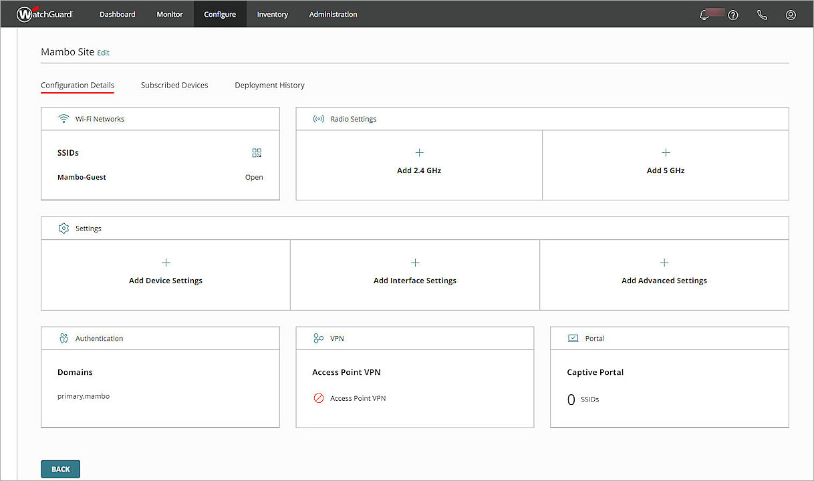Open the Deployment History tab
Screen dimensions: 814x481
(x=269, y=85)
